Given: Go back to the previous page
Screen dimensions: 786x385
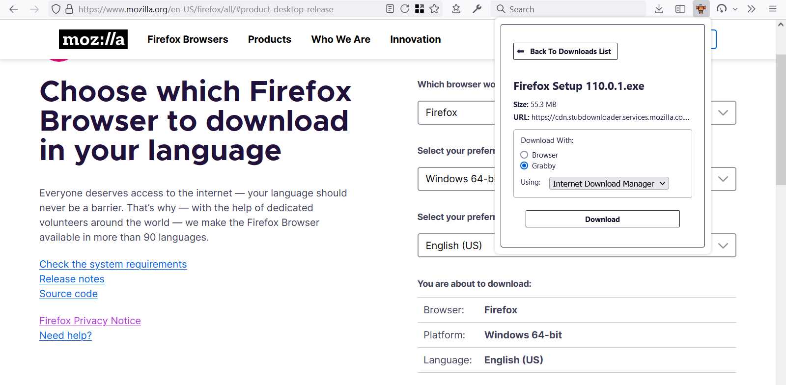Looking at the screenshot, I should click(x=14, y=9).
